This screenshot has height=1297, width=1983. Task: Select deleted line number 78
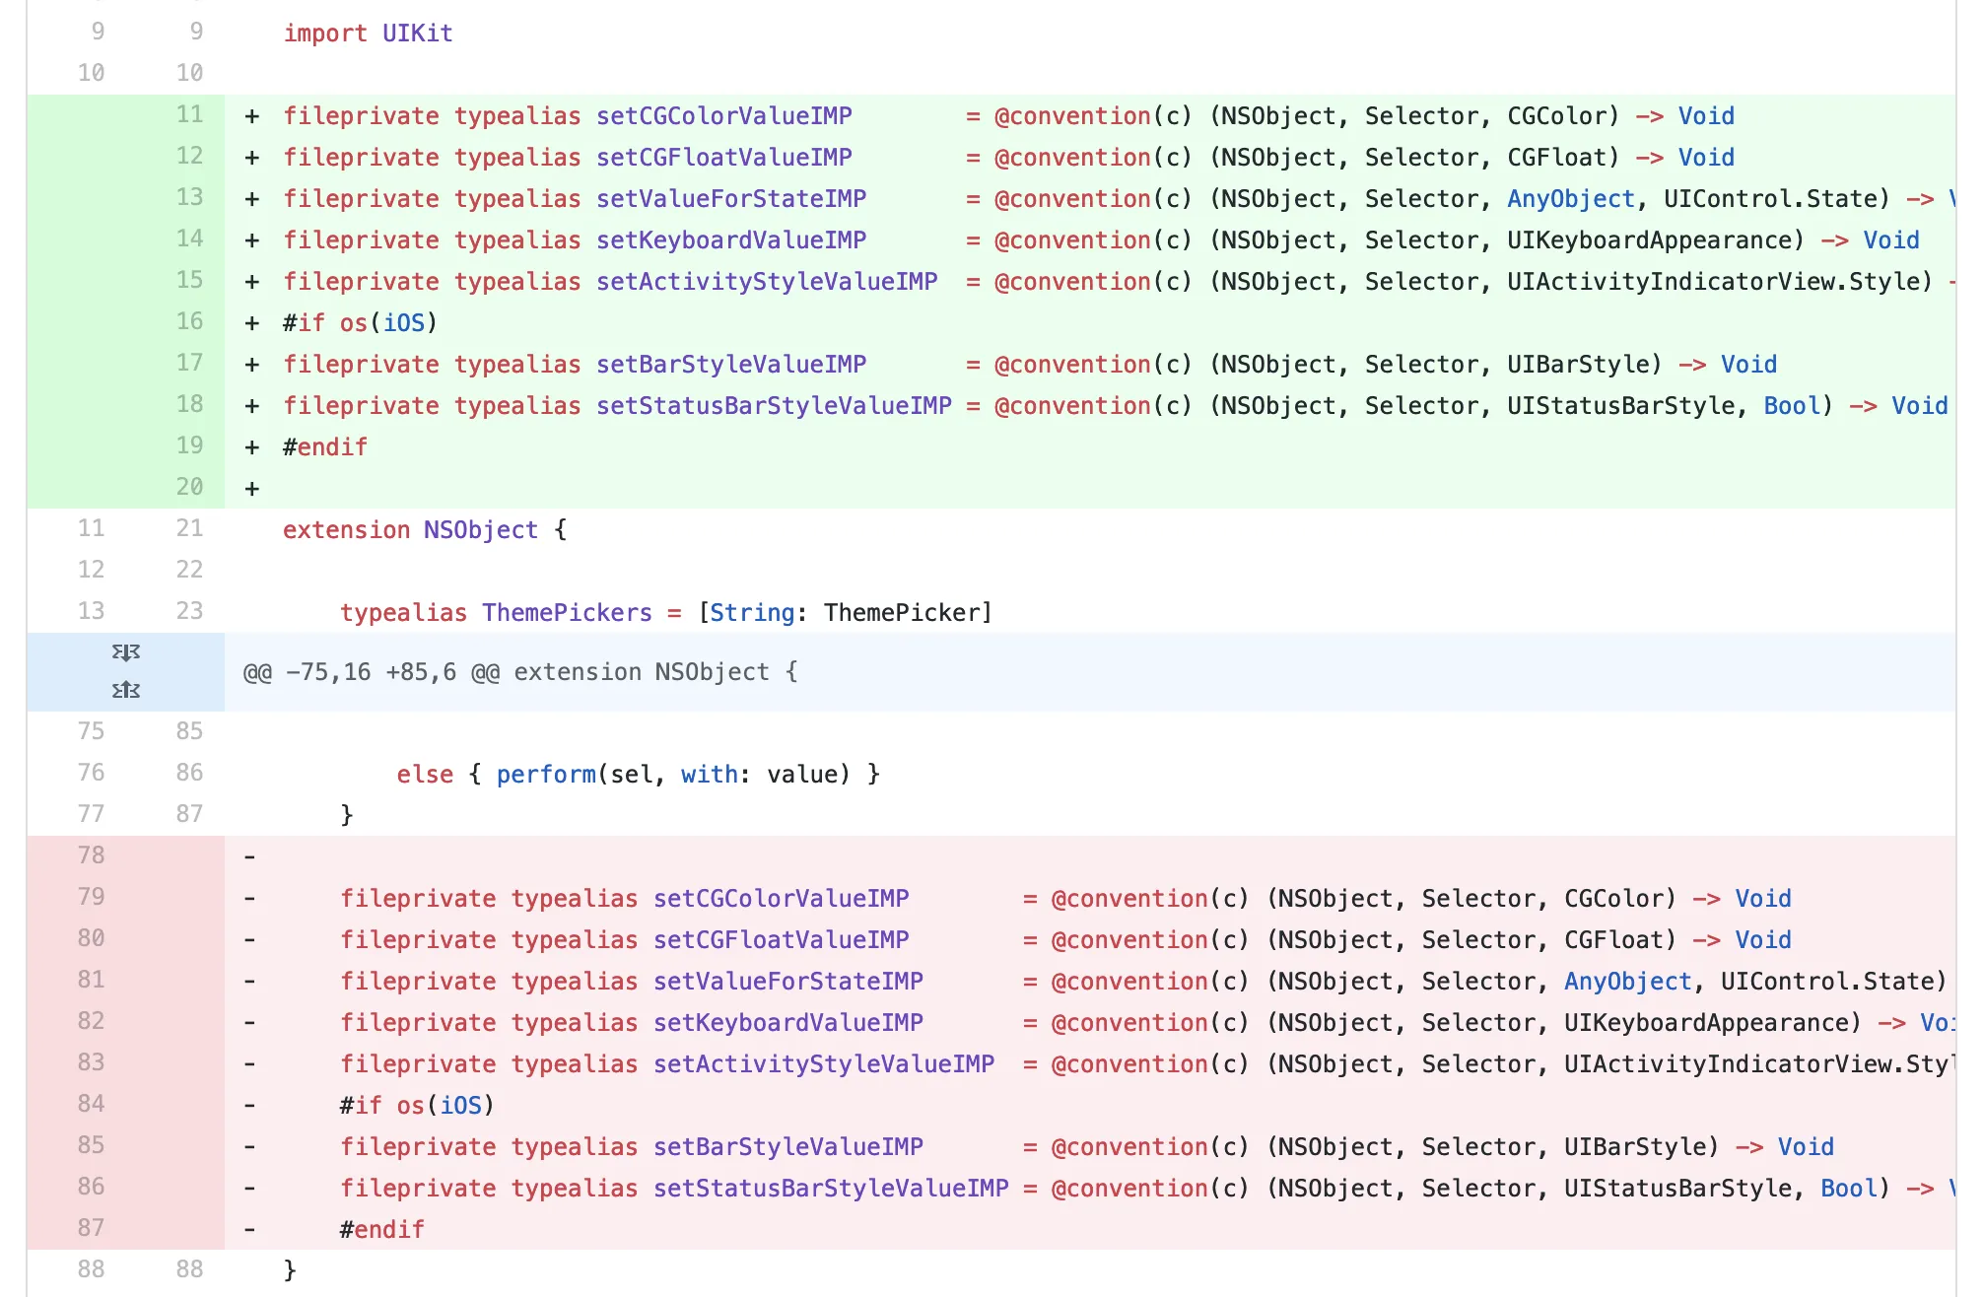91,855
